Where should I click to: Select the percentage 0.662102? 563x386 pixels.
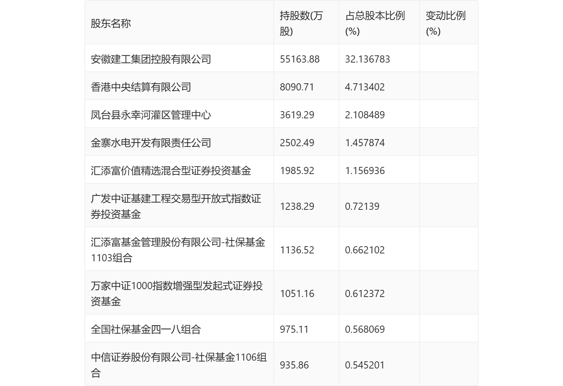pyautogui.click(x=365, y=250)
